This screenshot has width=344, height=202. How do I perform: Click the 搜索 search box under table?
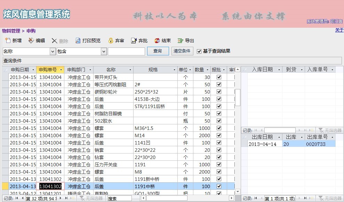(119, 199)
